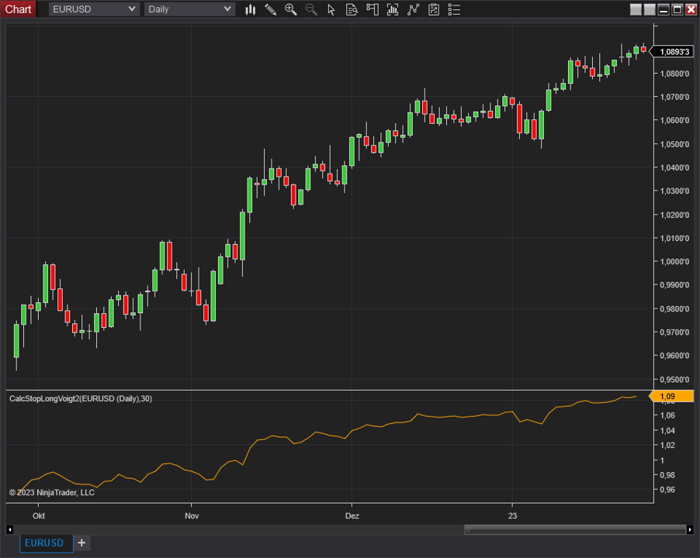Select the cursor pointer tool
Screen dimensions: 700x558
331,9
